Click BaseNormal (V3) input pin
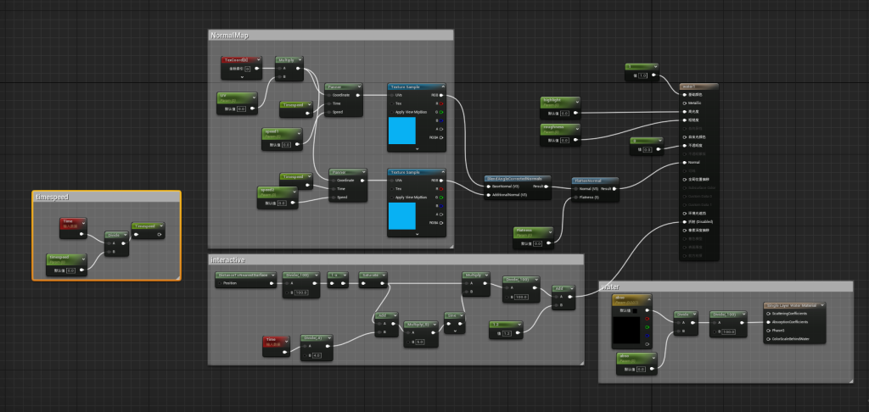 tap(488, 187)
